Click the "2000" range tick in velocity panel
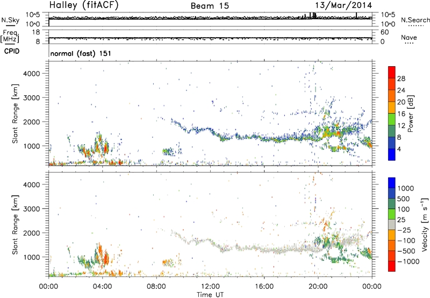 coord(32,233)
